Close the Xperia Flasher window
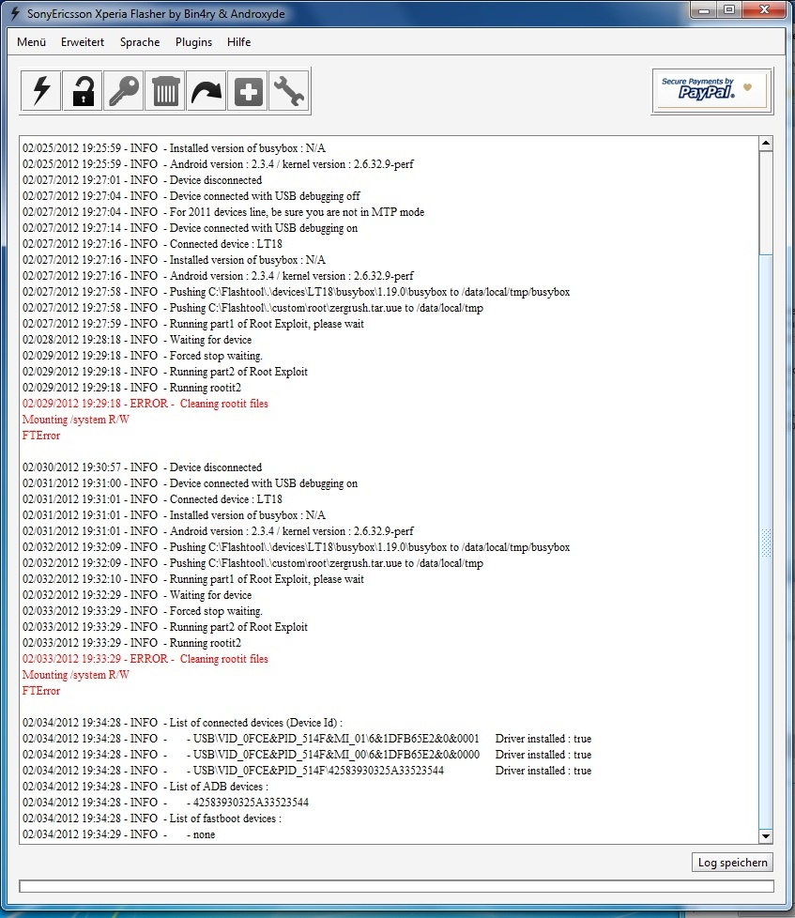Viewport: 795px width, 918px height. click(x=764, y=10)
